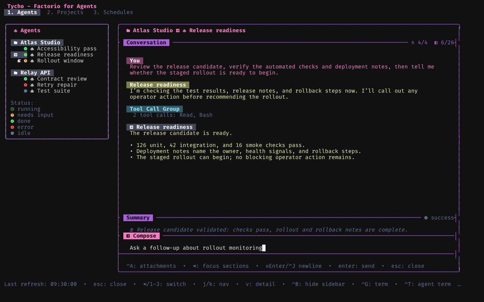
Task: Click the note icon before the summary text
Action: pyautogui.click(x=131, y=230)
